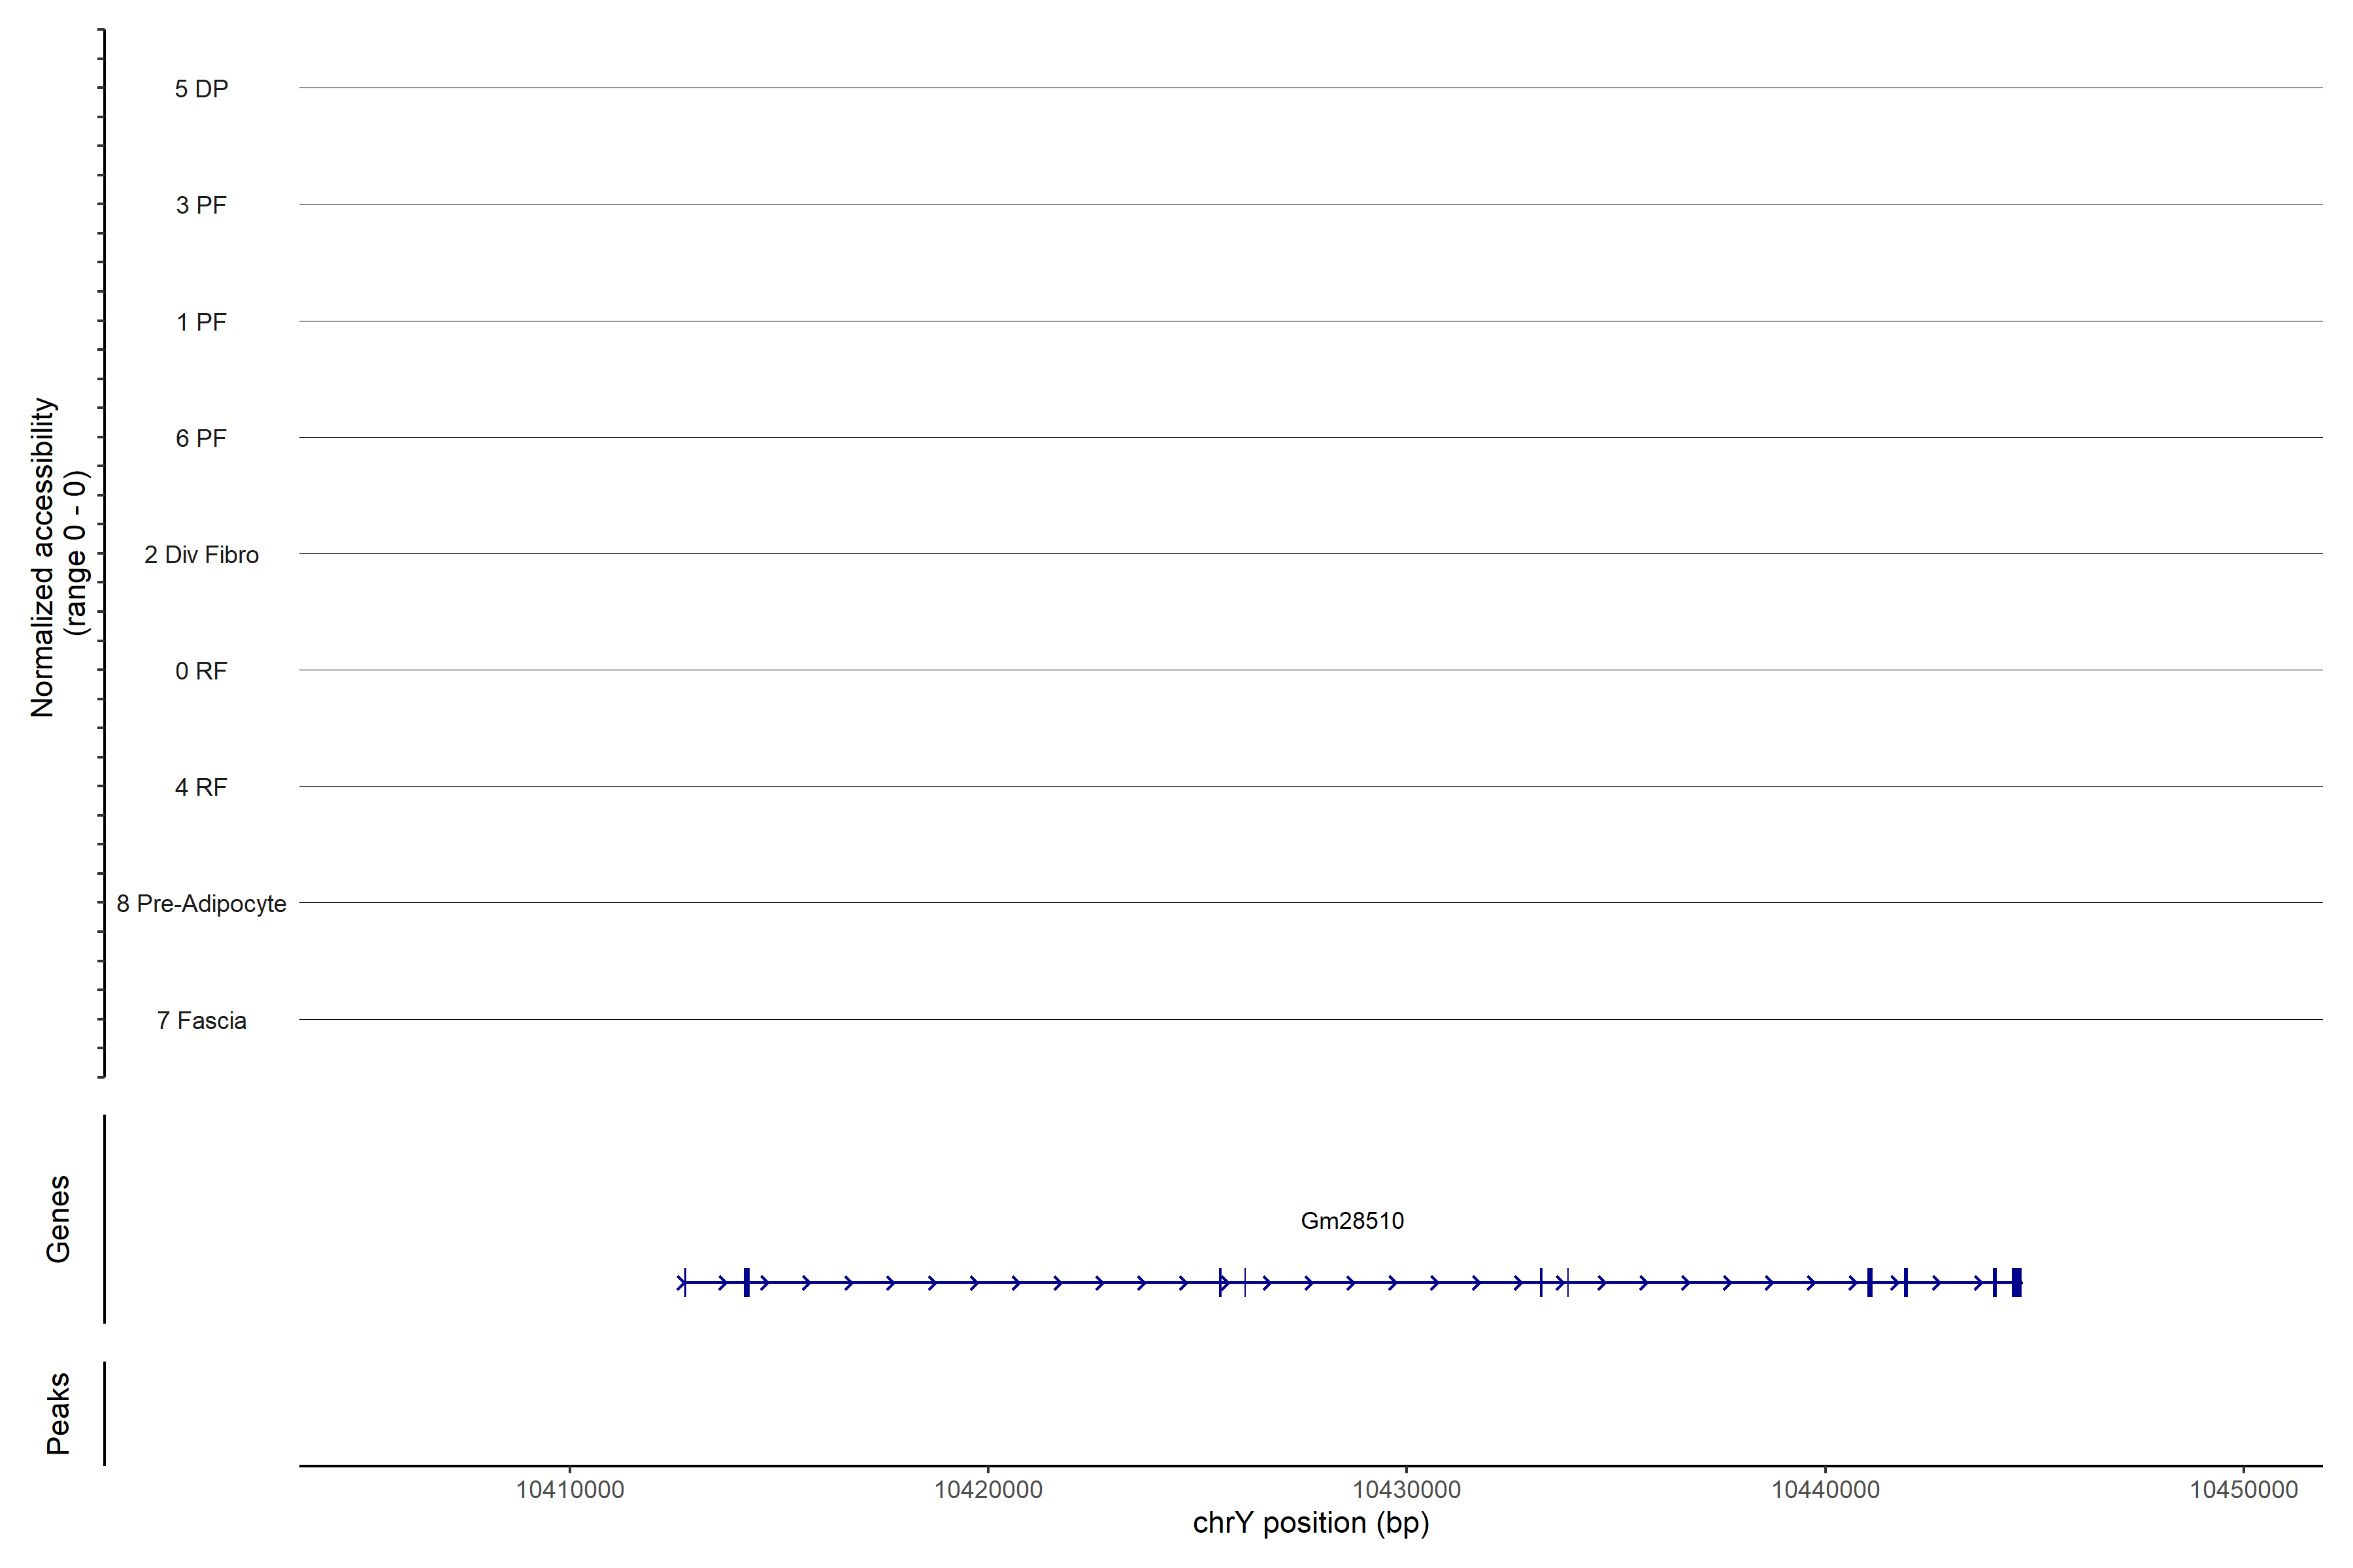Click the 10440000 axis tick label
This screenshot has width=2353, height=1568.
pyautogui.click(x=1825, y=1489)
